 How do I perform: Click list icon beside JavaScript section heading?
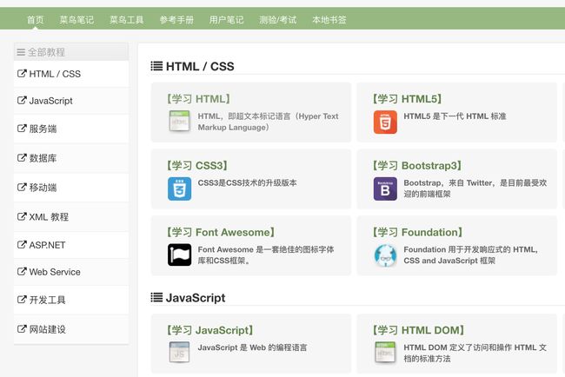click(156, 297)
